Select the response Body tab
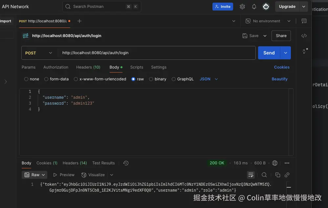Screen dimensions: 328x208 (26, 163)
